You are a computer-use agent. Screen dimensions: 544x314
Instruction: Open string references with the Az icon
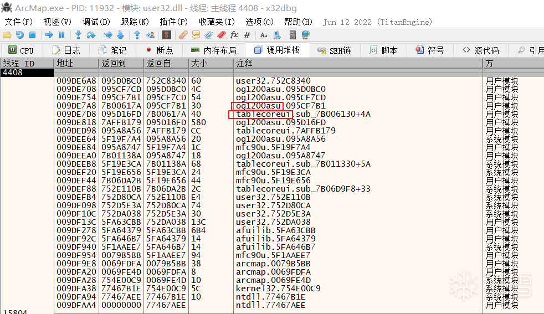click(264, 35)
